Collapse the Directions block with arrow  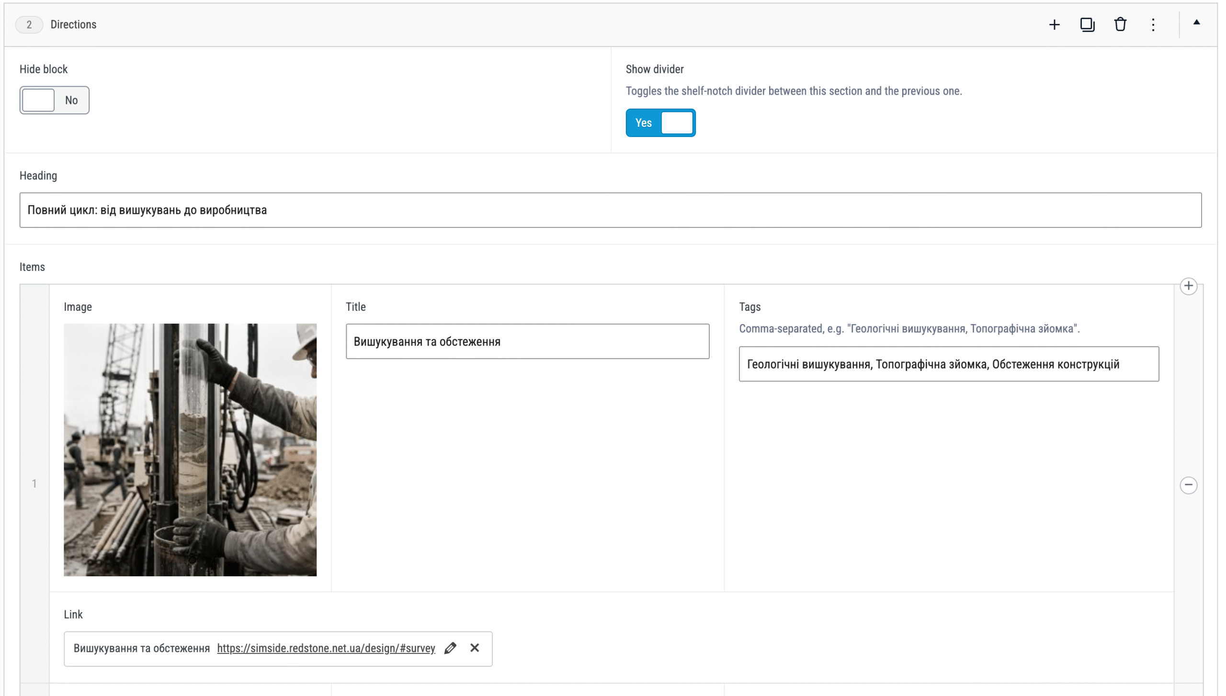point(1196,22)
